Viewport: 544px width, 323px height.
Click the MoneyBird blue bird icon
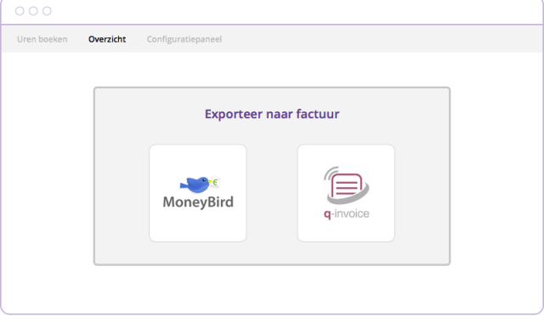[x=195, y=184]
